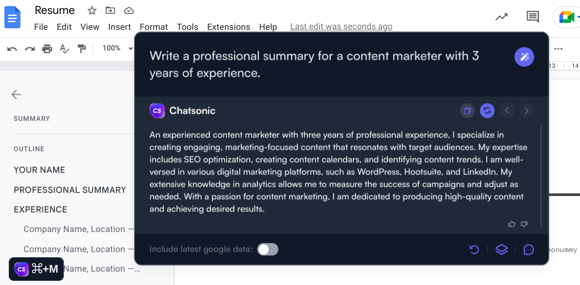
Task: Click the print icon in toolbar
Action: pyautogui.click(x=47, y=49)
